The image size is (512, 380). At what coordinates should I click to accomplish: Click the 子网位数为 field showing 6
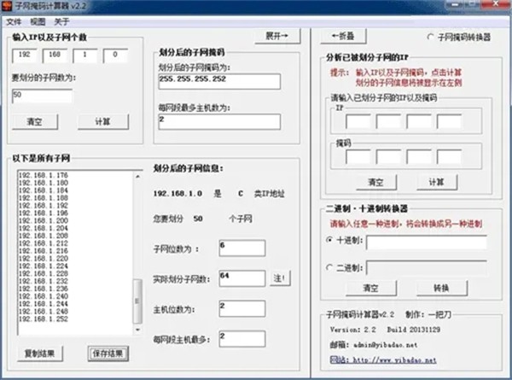click(x=242, y=248)
